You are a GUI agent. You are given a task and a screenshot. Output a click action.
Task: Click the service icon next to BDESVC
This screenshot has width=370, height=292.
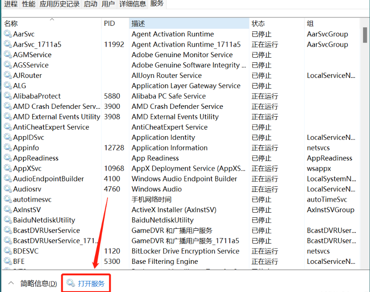pyautogui.click(x=8, y=251)
